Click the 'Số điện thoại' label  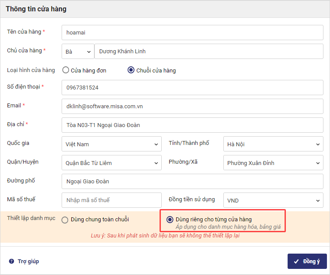click(23, 86)
